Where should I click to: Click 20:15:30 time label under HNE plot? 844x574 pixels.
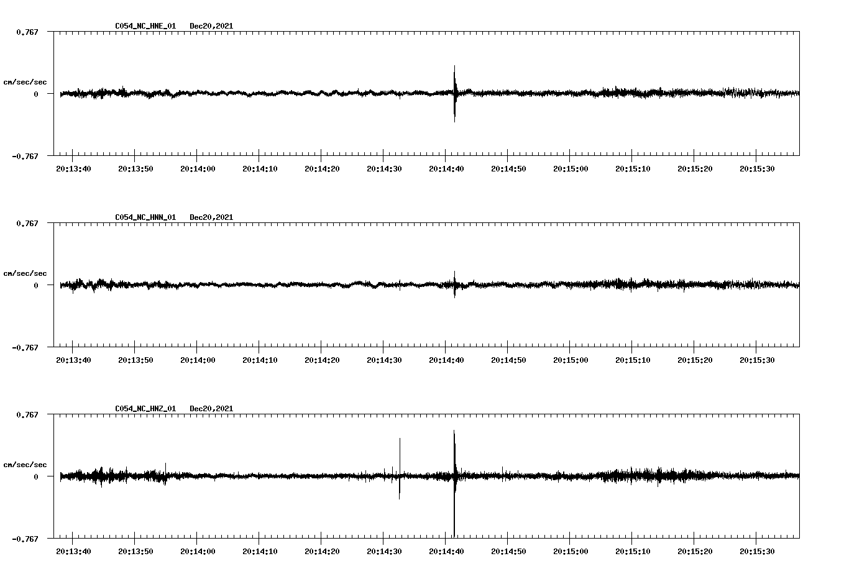pyautogui.click(x=757, y=168)
